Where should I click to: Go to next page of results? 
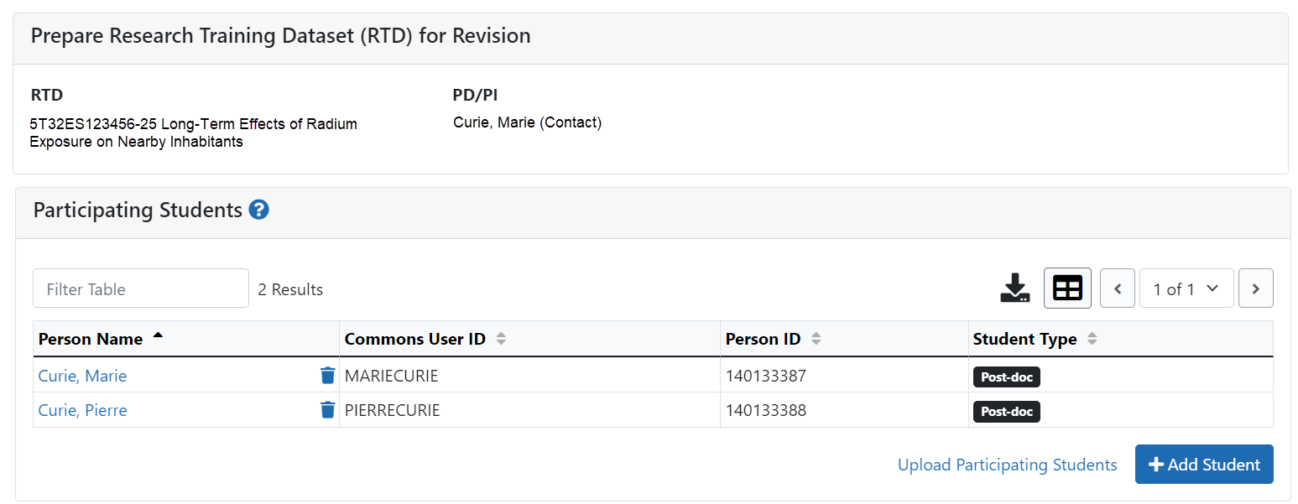[x=1256, y=288]
